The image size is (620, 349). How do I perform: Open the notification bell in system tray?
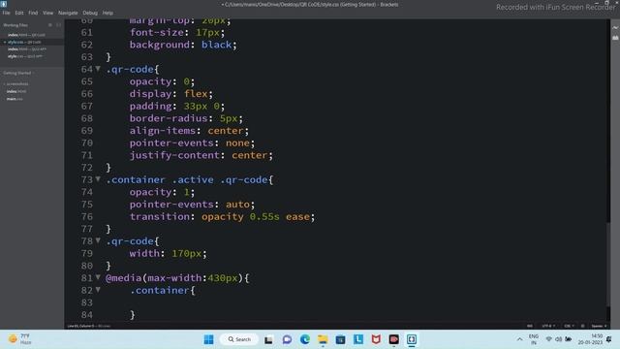pyautogui.click(x=609, y=339)
